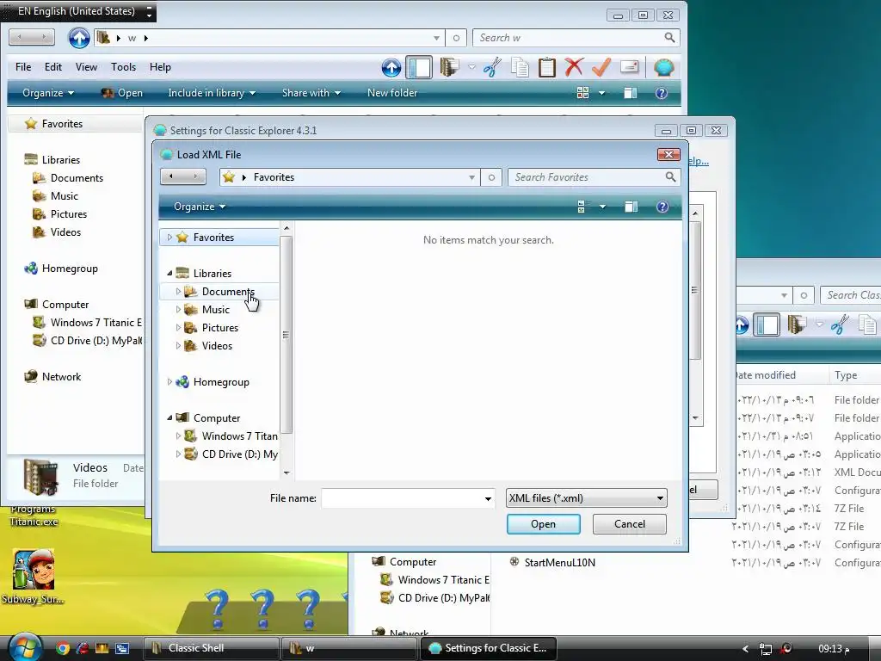881x661 pixels.
Task: Click the Up arrow icon in the background right window
Action: 742,324
